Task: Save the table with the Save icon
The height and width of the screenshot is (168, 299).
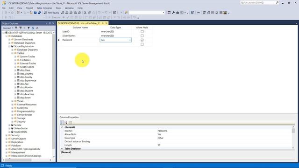Action: pos(36,13)
